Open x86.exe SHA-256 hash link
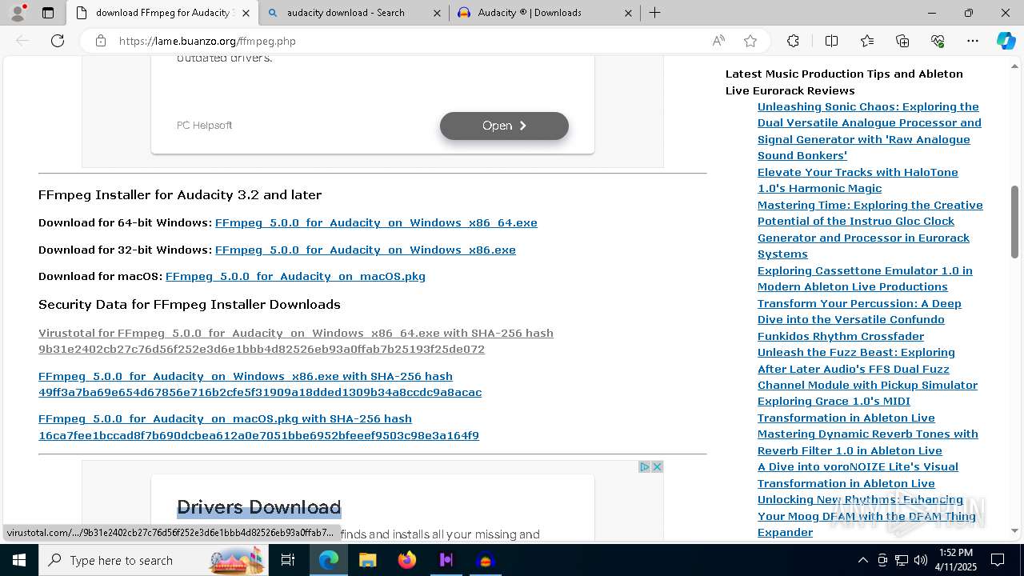1024x576 pixels. click(260, 384)
